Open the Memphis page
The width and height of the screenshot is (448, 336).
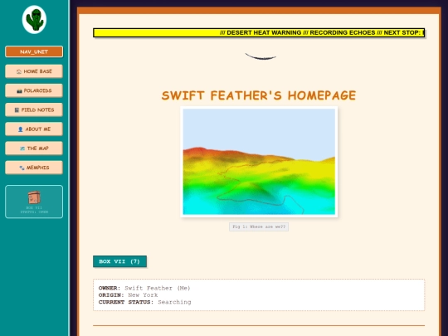click(x=34, y=168)
